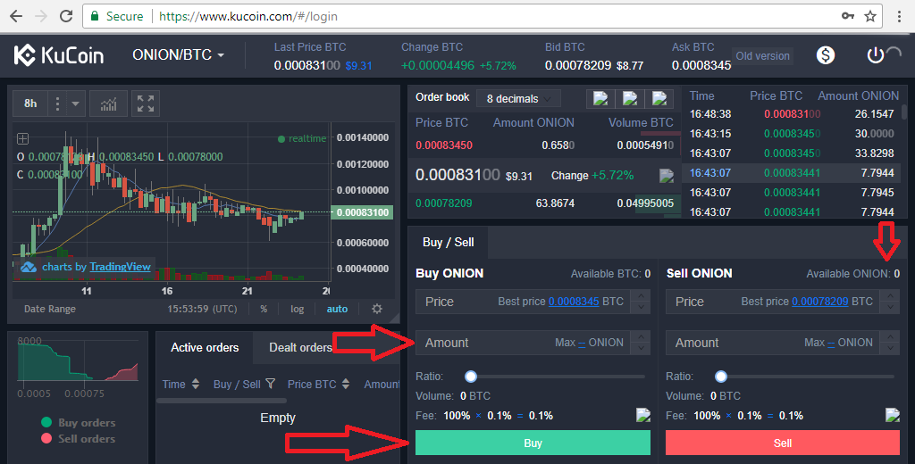915x464 pixels.
Task: Open TradingView link
Action: (x=121, y=267)
